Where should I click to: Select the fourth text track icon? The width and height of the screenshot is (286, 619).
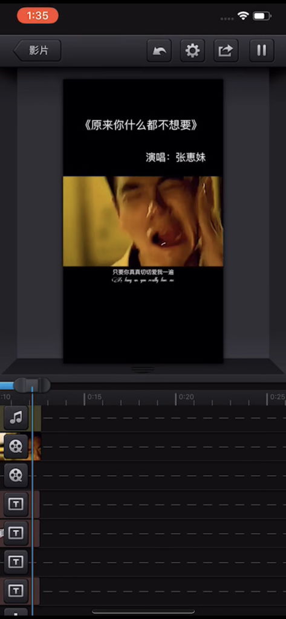(x=16, y=591)
